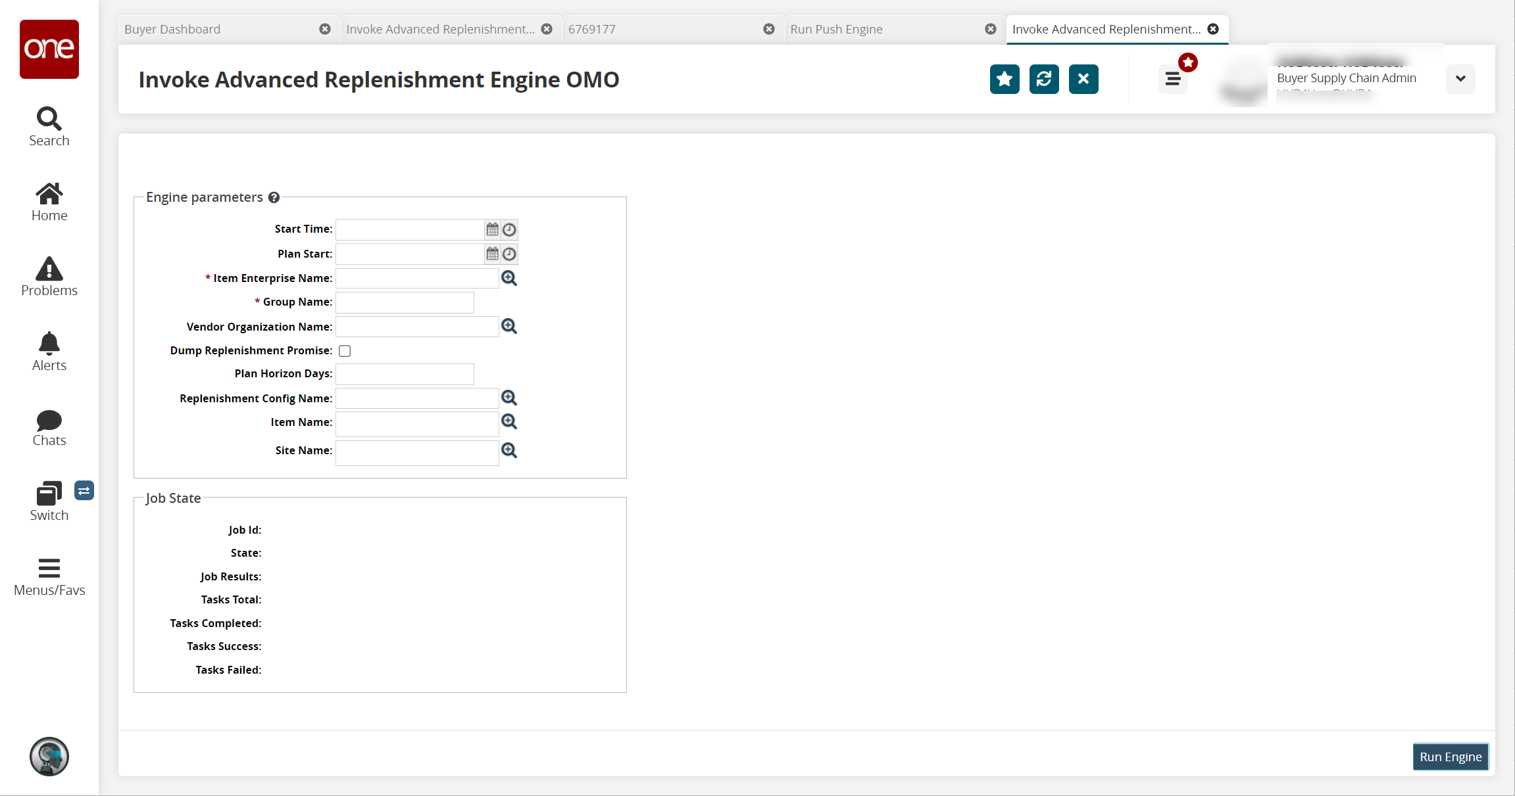1515x796 pixels.
Task: Open the Problems warning icon
Action: tap(49, 269)
